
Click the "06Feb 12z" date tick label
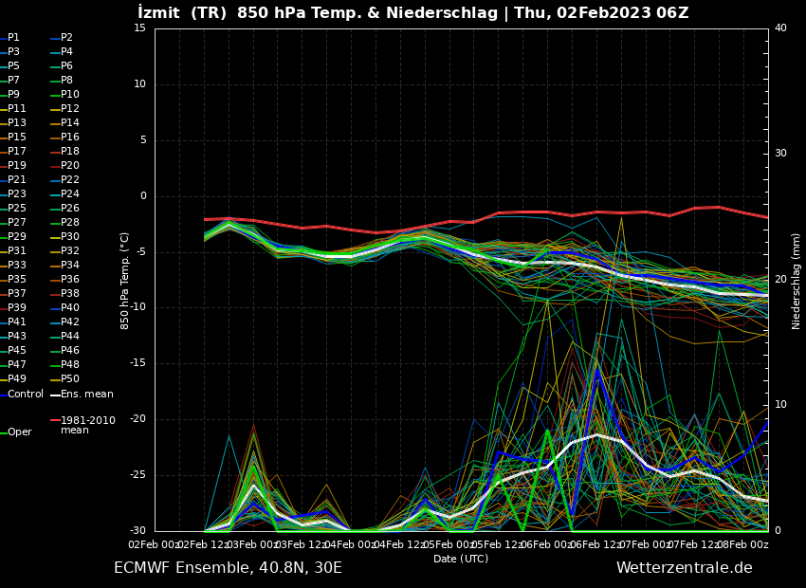point(596,544)
